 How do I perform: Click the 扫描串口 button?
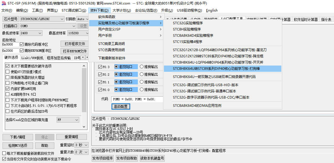click(x=10, y=26)
